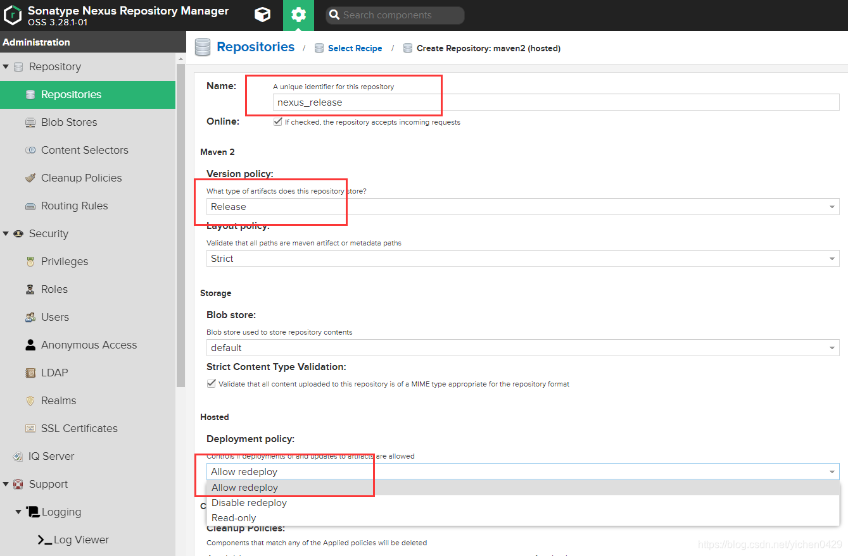Screen dimensions: 848x556
Task: Click the Repository folder icon in sidebar
Action: [x=18, y=67]
